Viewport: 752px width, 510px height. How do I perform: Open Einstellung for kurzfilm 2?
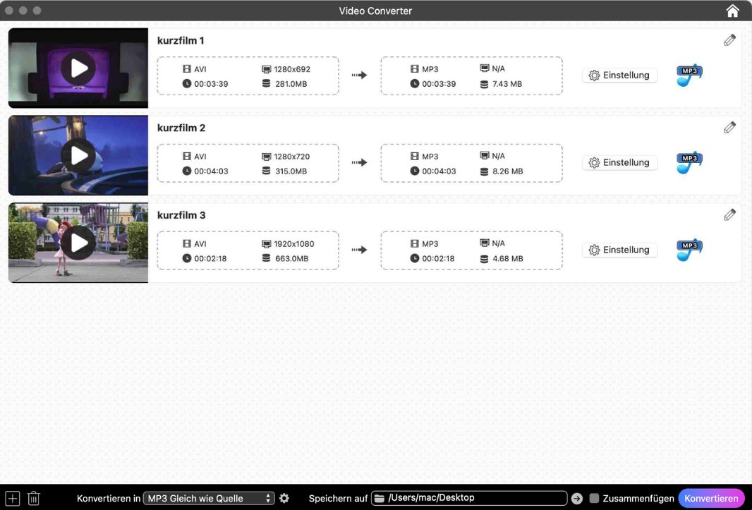[619, 162]
